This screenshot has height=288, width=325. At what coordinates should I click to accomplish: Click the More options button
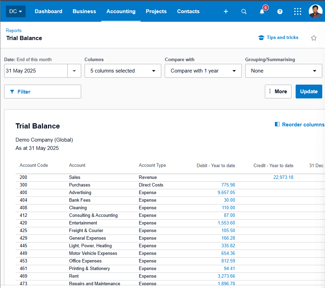click(278, 92)
